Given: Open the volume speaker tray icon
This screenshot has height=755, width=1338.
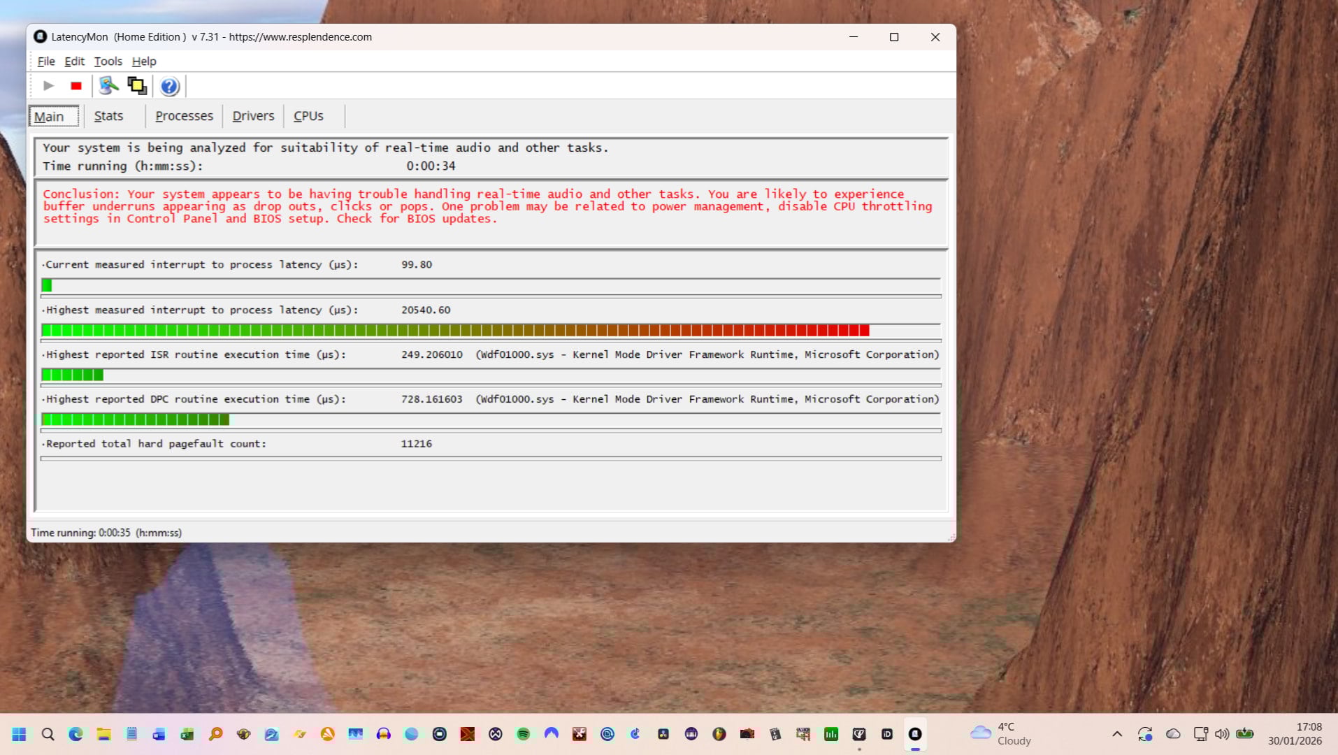Looking at the screenshot, I should point(1222,734).
